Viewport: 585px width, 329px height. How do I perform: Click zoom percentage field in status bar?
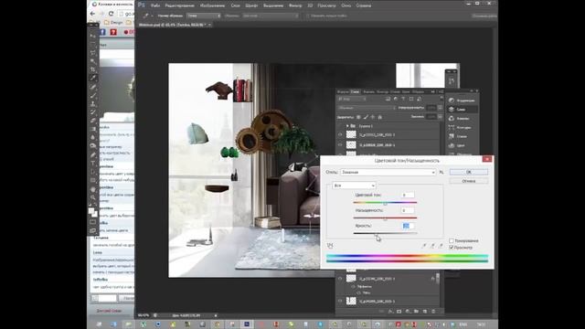(x=144, y=315)
